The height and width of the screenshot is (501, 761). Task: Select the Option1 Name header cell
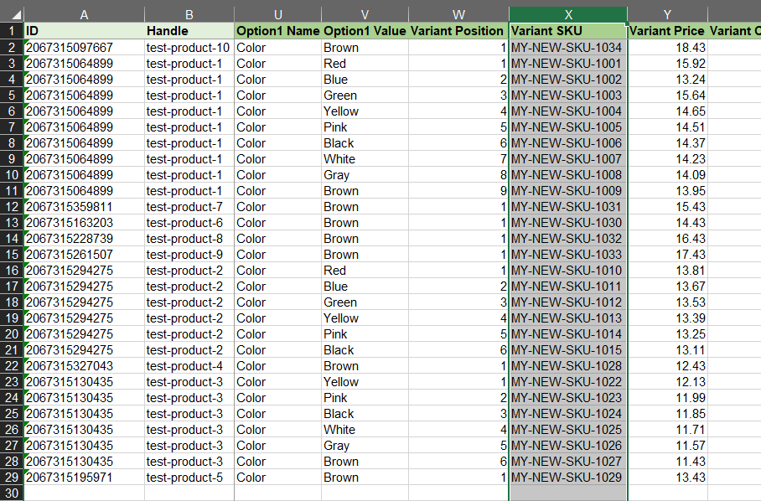click(x=277, y=31)
